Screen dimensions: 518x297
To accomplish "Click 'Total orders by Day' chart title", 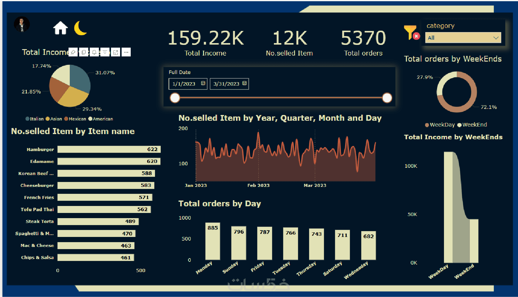I will [x=220, y=204].
